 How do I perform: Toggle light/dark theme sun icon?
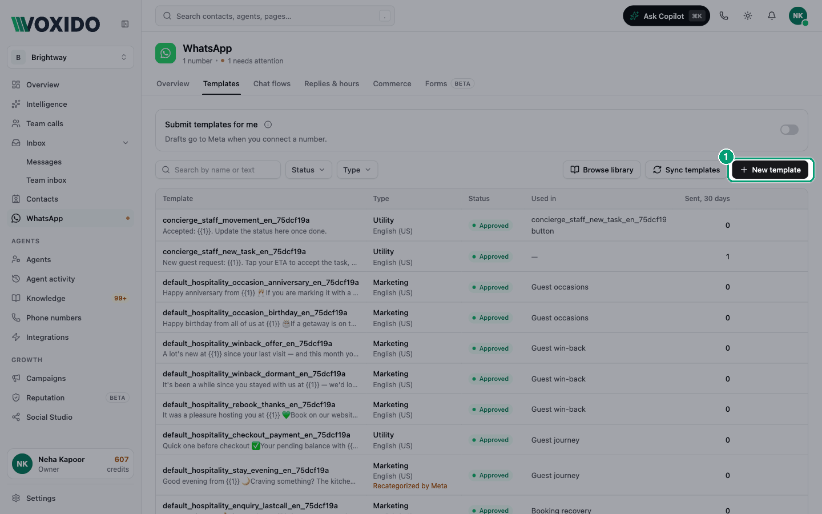click(x=748, y=16)
